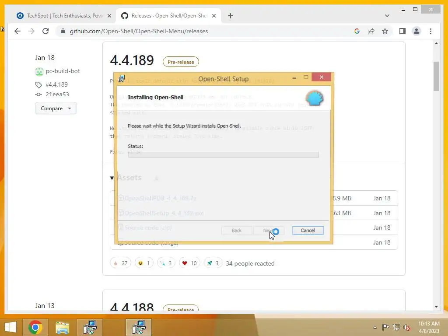The image size is (448, 336).
Task: Click the installation progress bar
Action: [224, 154]
